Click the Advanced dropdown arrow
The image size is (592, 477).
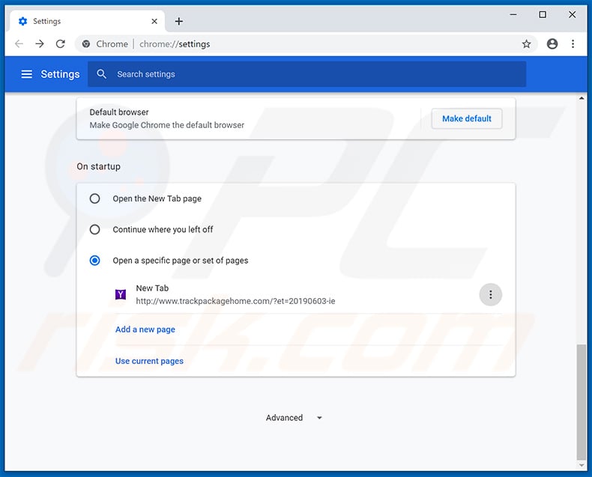tap(319, 418)
